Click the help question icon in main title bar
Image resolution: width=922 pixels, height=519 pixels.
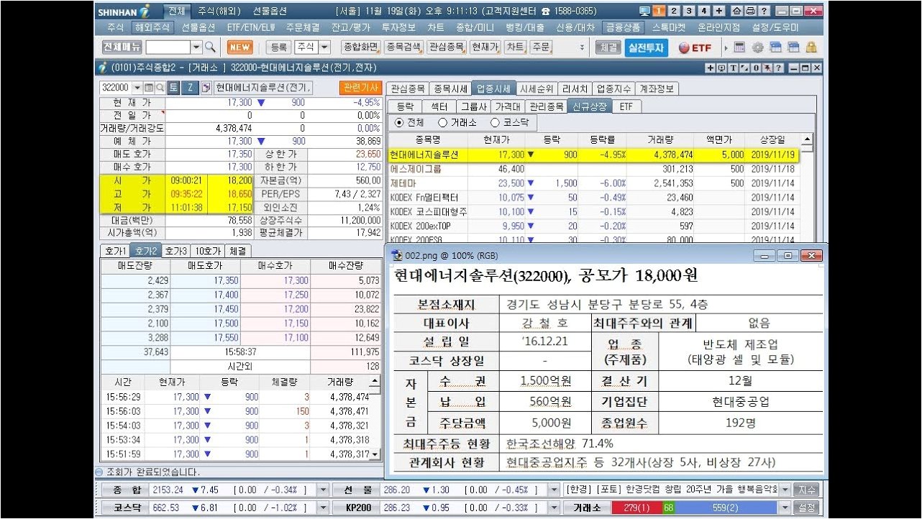(x=763, y=11)
